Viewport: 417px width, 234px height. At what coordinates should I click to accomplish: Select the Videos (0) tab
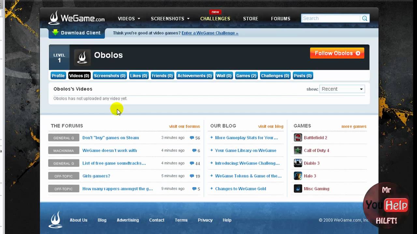(x=79, y=76)
